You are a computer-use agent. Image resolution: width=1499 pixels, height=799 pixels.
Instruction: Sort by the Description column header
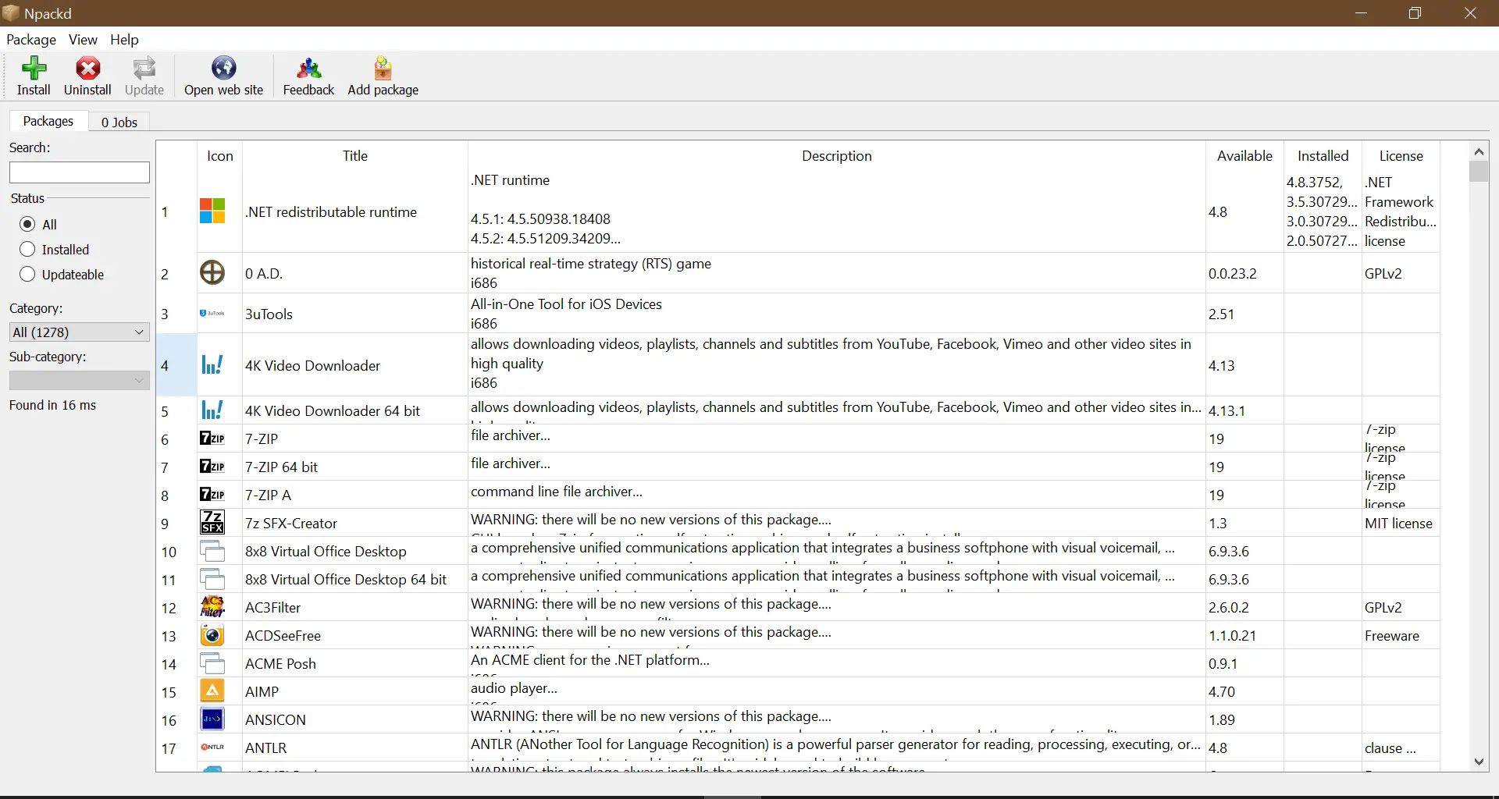tap(837, 156)
